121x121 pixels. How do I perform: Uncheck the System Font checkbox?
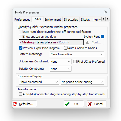[103, 37]
